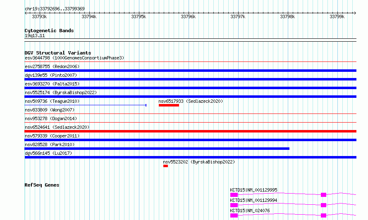The image size is (368, 220).
Task: Select the esv3693270 (Palta2015) blue bar
Action: (x=190, y=88)
